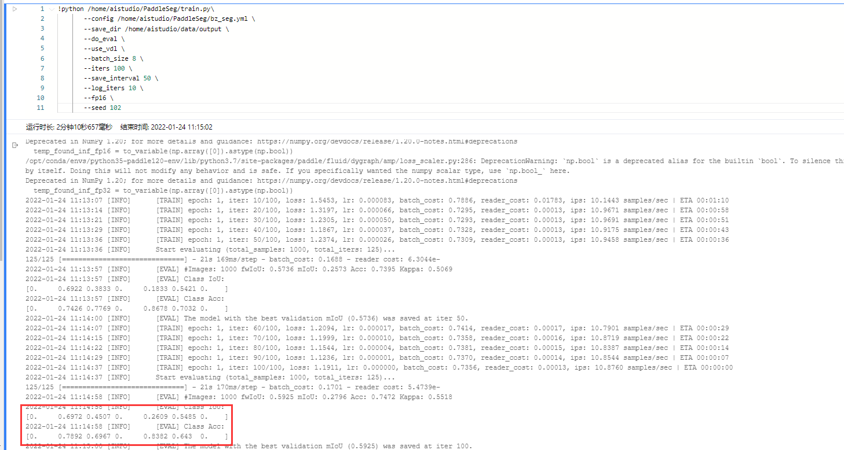This screenshot has width=844, height=450.
Task: Click the '--seed 102' line
Action: click(x=103, y=108)
